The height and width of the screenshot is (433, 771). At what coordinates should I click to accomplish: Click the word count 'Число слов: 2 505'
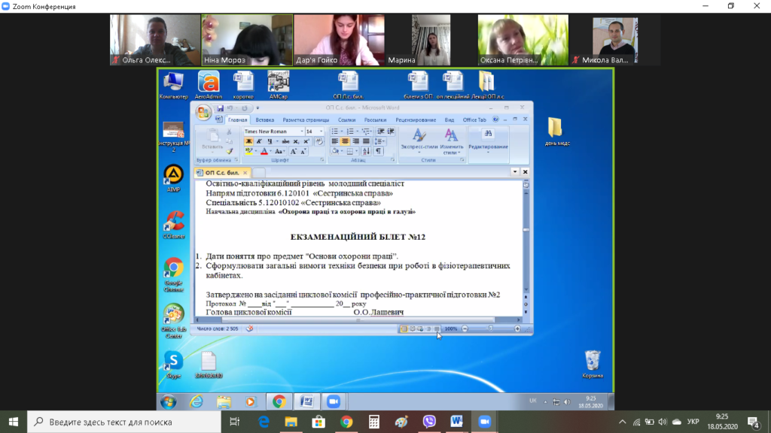217,329
